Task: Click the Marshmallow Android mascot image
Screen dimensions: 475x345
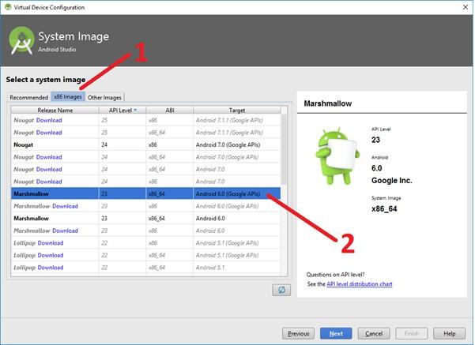Action: [x=337, y=156]
